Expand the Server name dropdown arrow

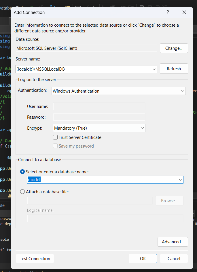pos(154,69)
